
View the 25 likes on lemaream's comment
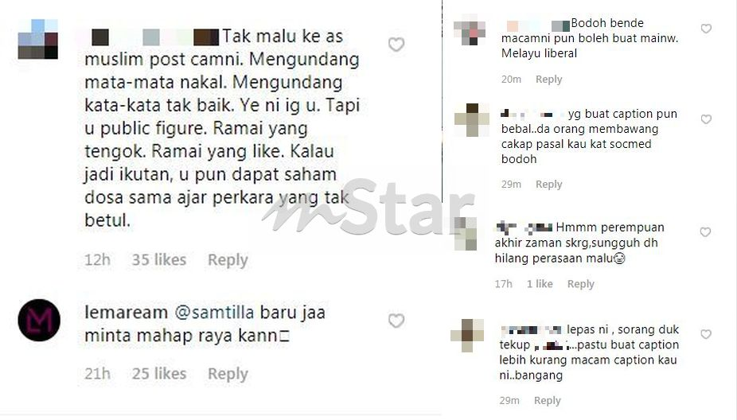(x=159, y=374)
